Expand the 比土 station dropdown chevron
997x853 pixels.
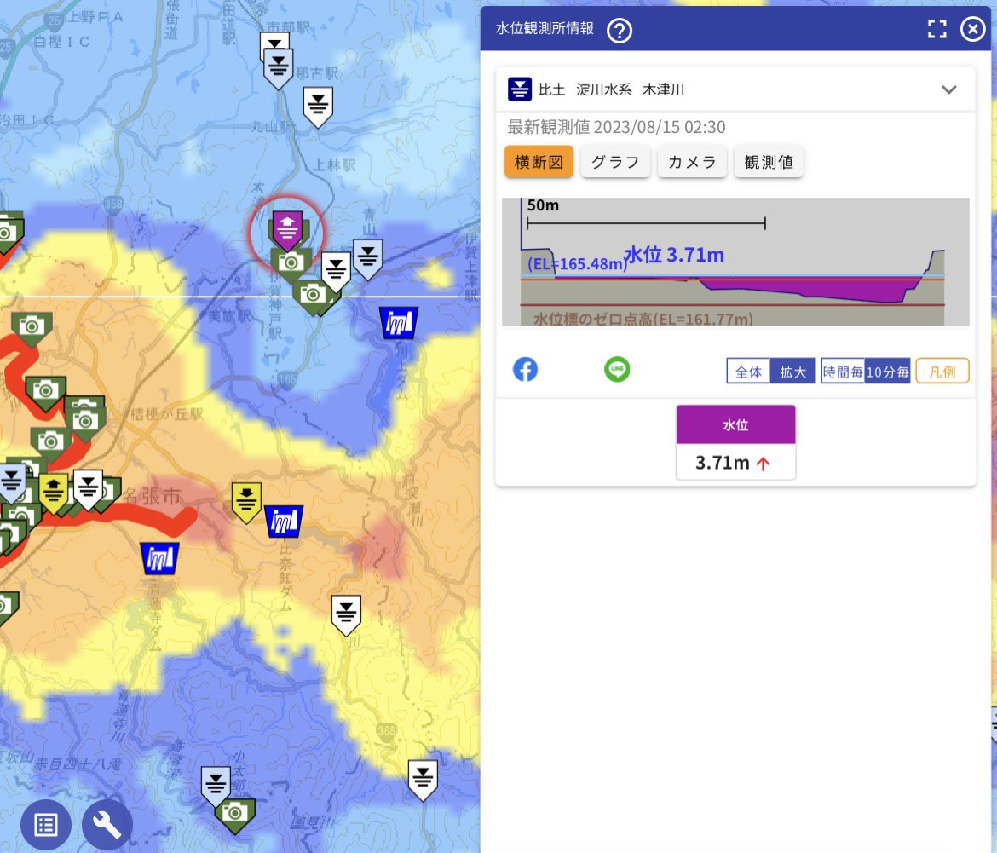click(x=948, y=89)
